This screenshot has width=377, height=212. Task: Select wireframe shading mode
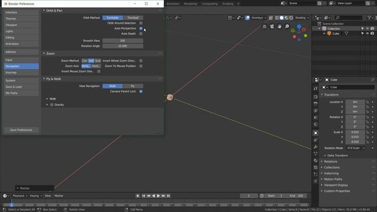pyautogui.click(x=277, y=18)
